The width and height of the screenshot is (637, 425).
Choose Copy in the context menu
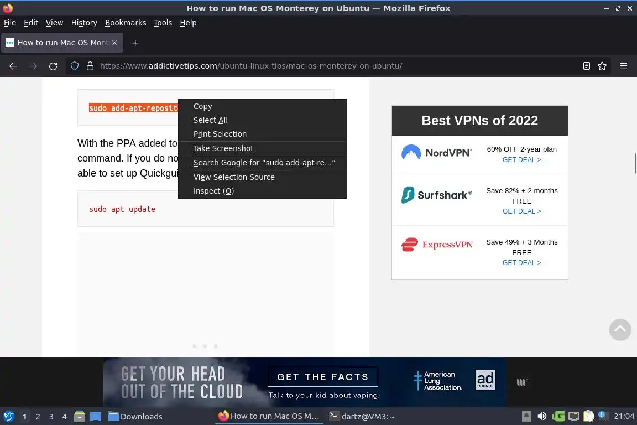(263, 107)
